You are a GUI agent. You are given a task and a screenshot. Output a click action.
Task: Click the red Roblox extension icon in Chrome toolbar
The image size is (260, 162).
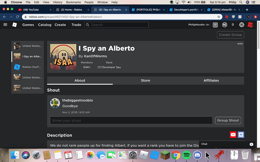227,17
